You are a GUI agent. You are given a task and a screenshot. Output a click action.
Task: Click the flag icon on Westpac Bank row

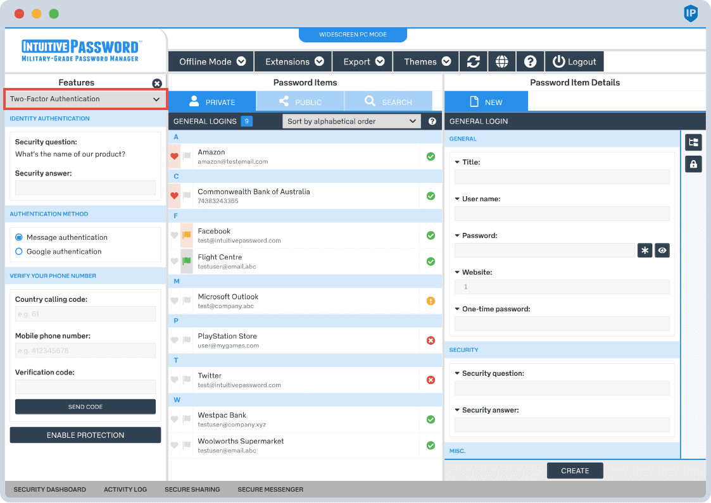click(186, 419)
